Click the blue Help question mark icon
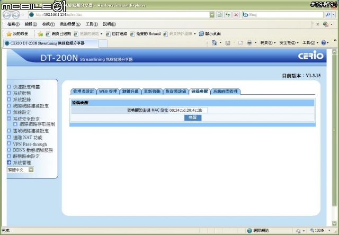 tap(324, 43)
